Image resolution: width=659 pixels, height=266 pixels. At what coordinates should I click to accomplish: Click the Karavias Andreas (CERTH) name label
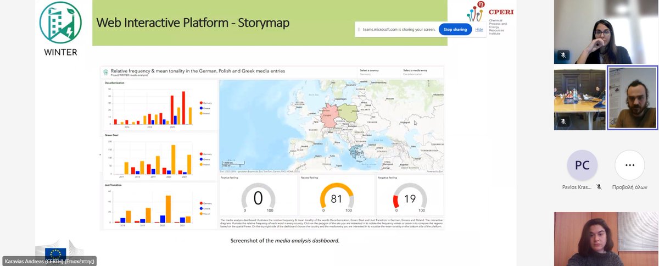(48, 262)
